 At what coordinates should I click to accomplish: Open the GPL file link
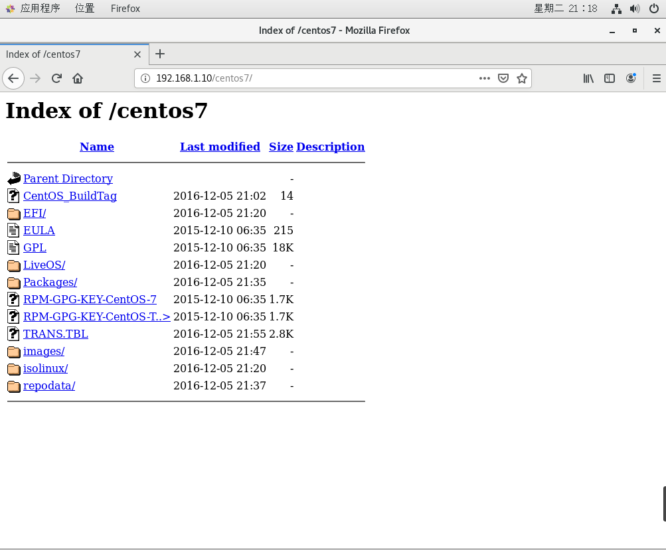click(35, 248)
